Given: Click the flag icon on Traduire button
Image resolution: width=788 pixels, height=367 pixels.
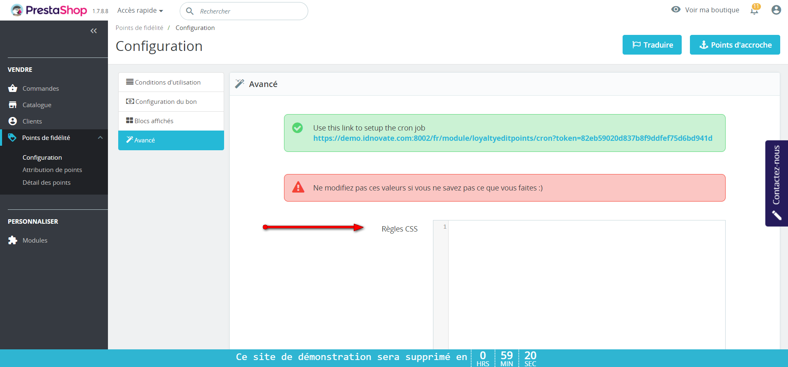Looking at the screenshot, I should coord(637,45).
